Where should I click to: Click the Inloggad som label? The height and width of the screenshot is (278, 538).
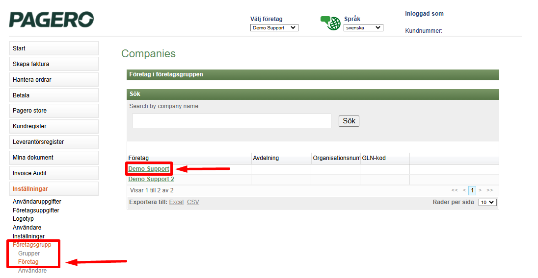tap(425, 14)
